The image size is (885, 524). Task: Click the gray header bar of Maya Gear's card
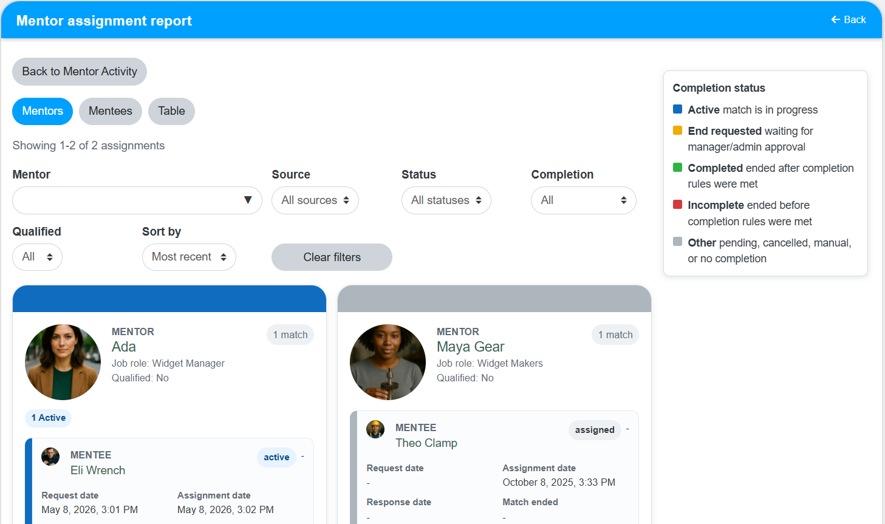tap(494, 299)
